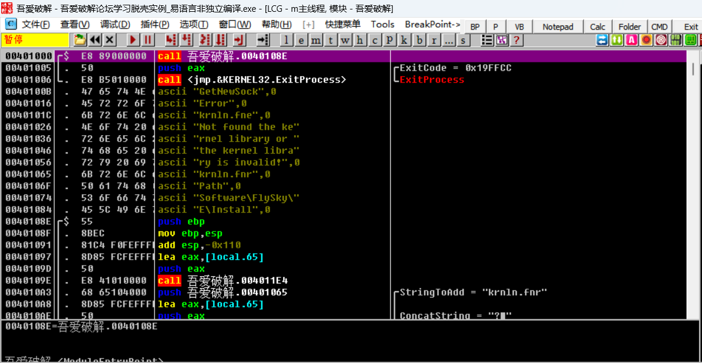The width and height of the screenshot is (702, 363).
Task: Click the Step into icon
Action: pyautogui.click(x=171, y=40)
